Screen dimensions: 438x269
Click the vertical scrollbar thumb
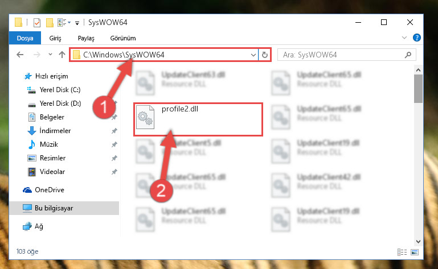pyautogui.click(x=418, y=89)
